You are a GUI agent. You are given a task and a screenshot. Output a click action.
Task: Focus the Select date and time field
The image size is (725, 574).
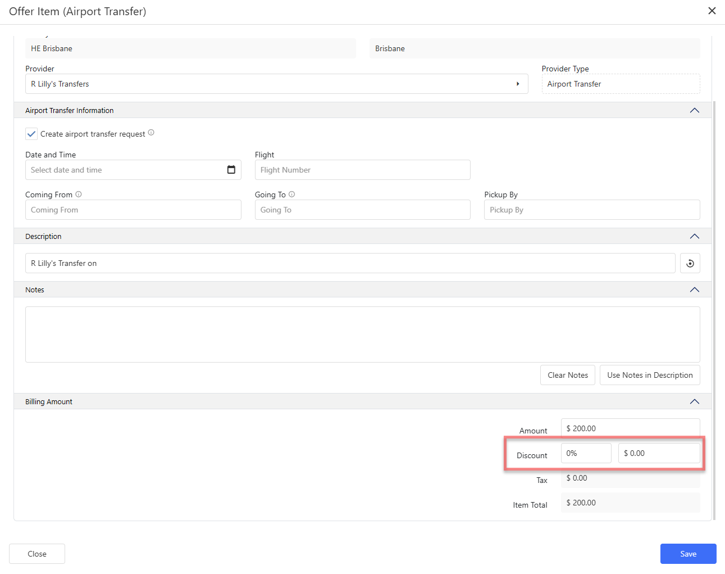pos(133,170)
